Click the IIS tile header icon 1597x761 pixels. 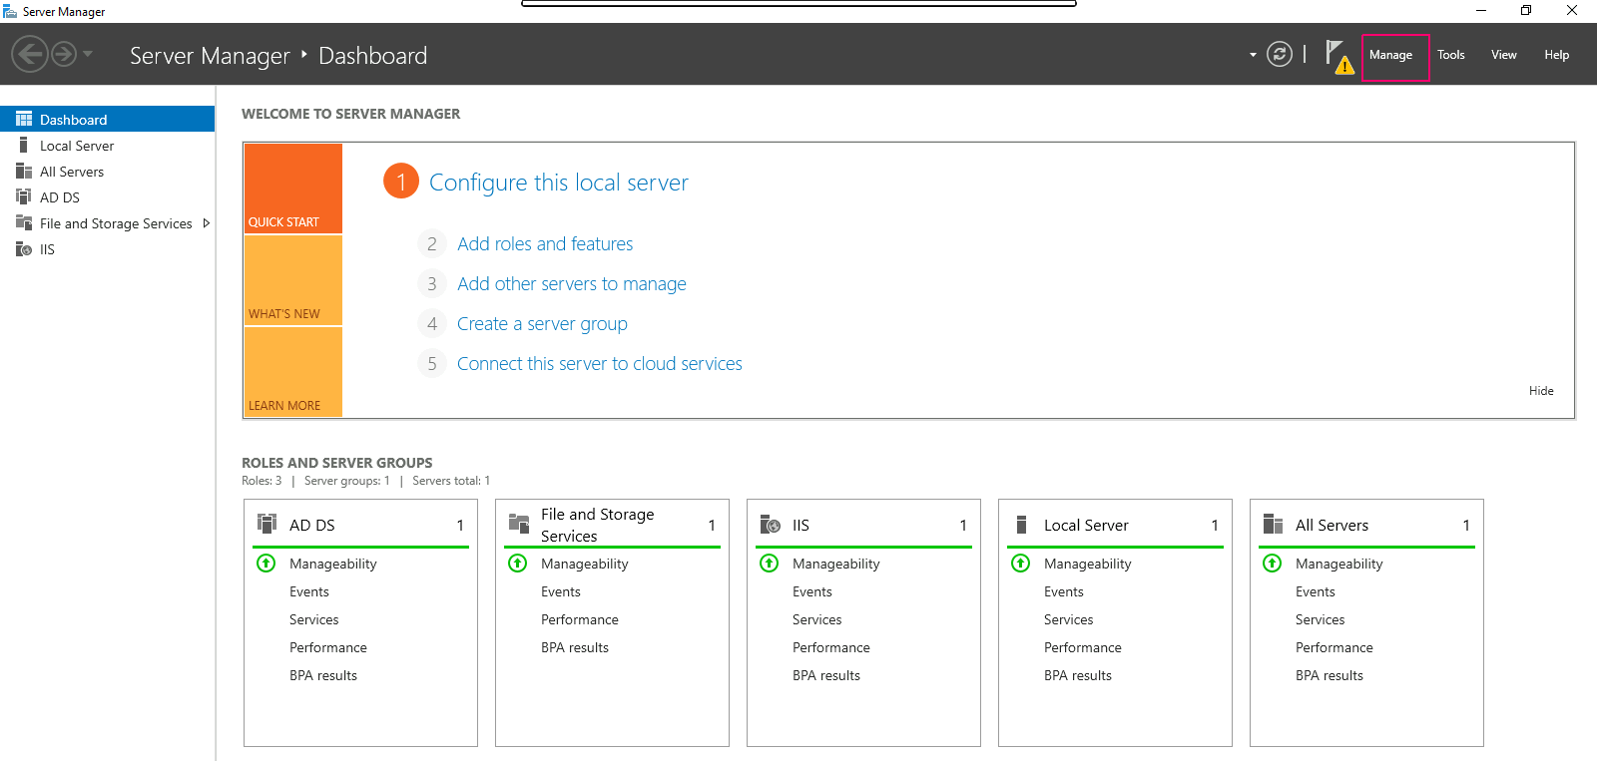click(771, 524)
